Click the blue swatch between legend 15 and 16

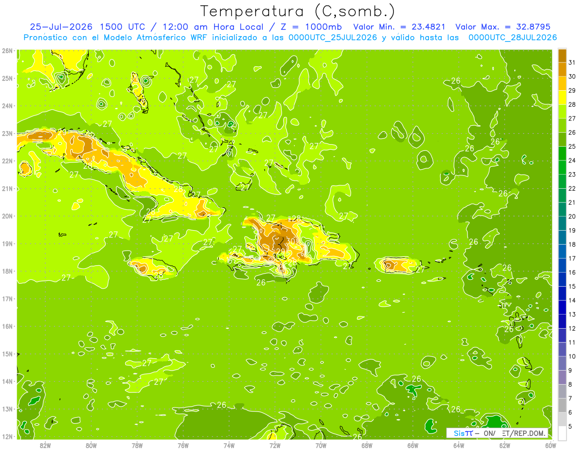[x=562, y=279]
